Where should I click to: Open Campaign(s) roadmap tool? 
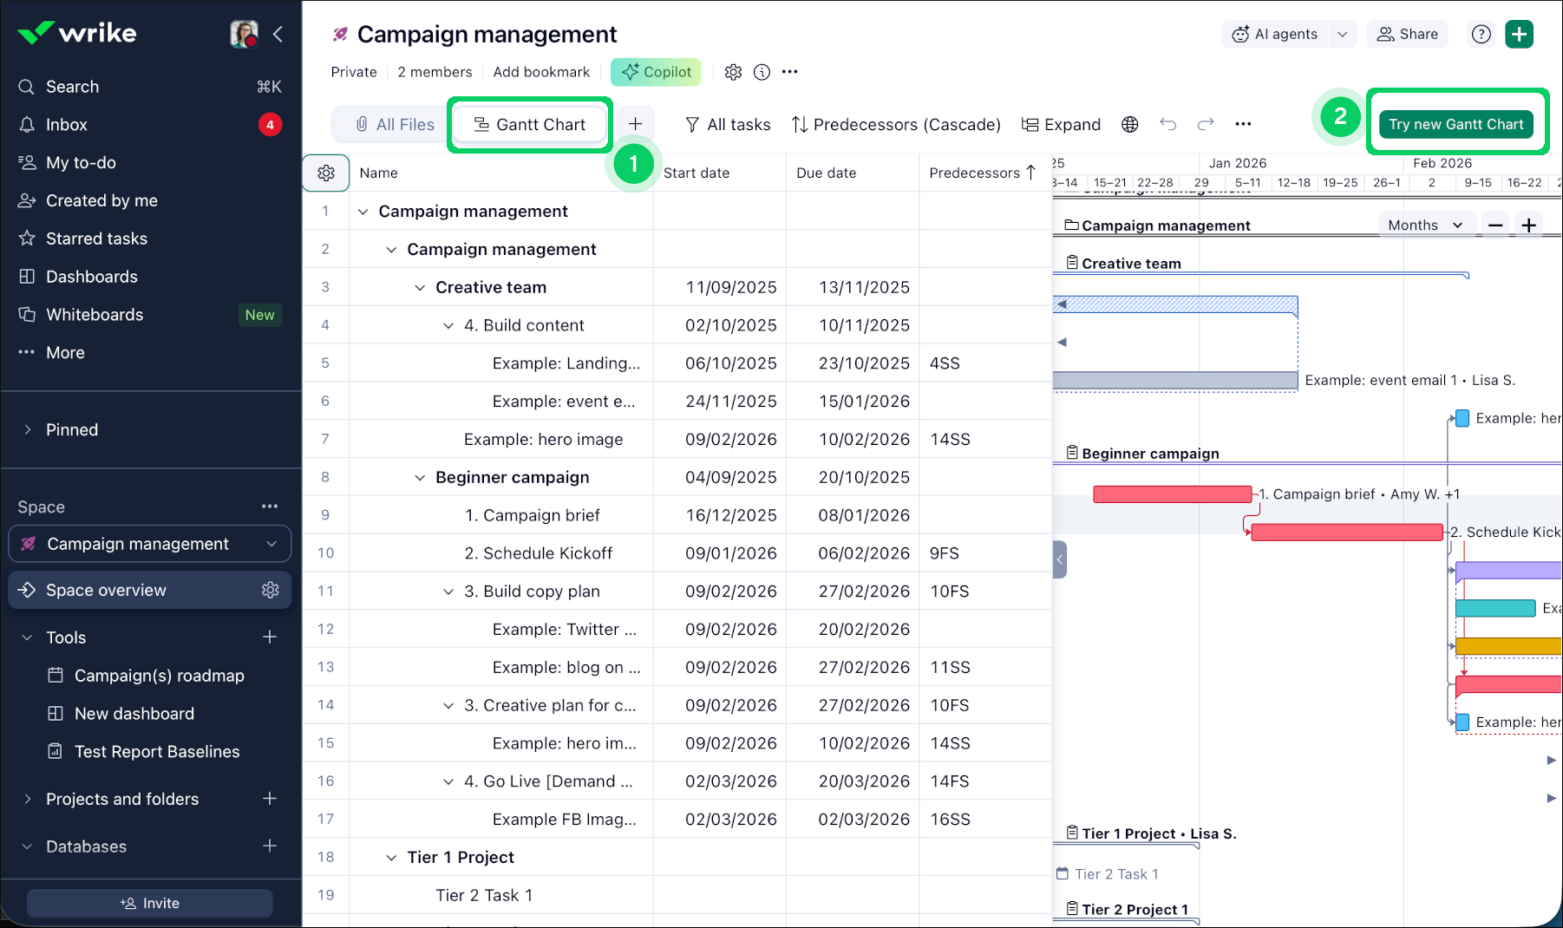[x=160, y=676]
